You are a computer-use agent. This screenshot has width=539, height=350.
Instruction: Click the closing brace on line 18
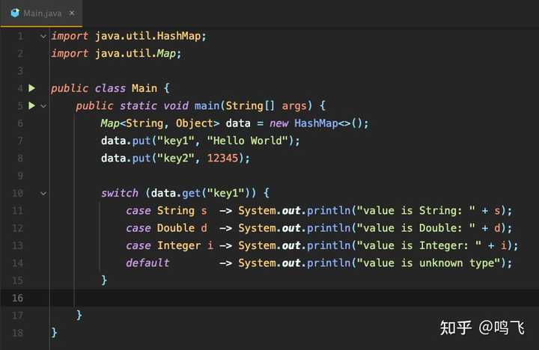pyautogui.click(x=54, y=332)
